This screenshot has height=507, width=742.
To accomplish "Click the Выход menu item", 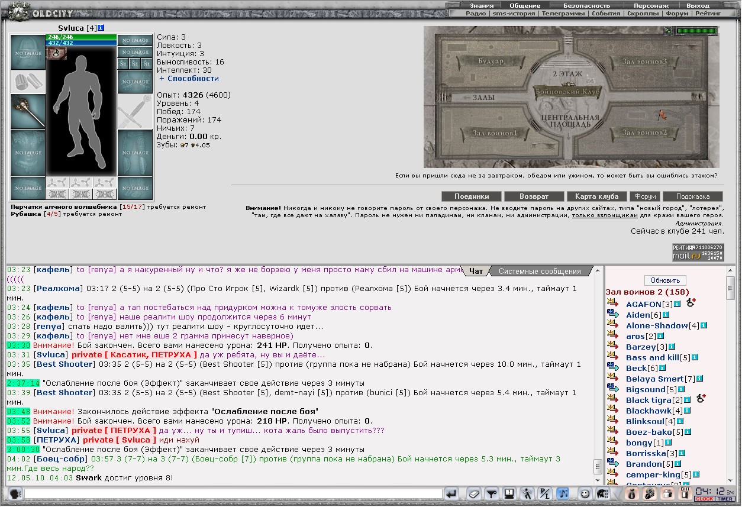I will pyautogui.click(x=698, y=5).
